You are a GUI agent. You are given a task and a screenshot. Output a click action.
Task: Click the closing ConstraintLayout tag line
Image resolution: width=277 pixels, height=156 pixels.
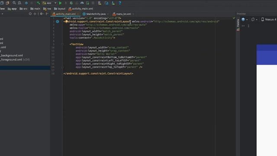point(98,74)
